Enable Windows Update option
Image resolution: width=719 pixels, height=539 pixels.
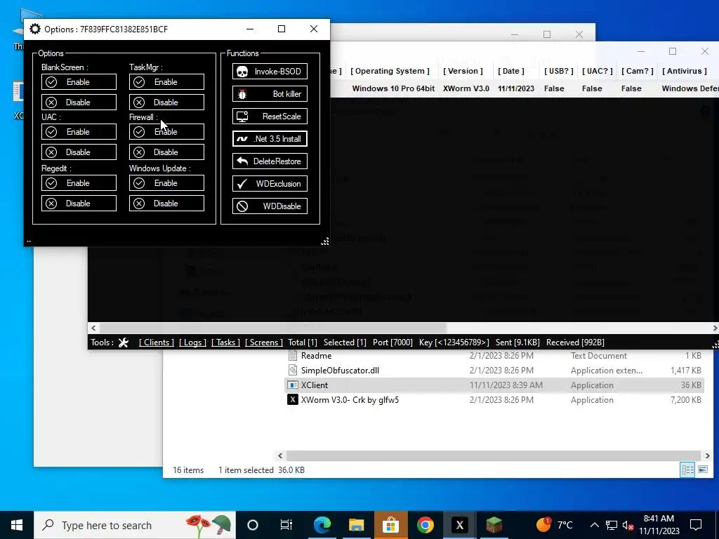point(166,183)
